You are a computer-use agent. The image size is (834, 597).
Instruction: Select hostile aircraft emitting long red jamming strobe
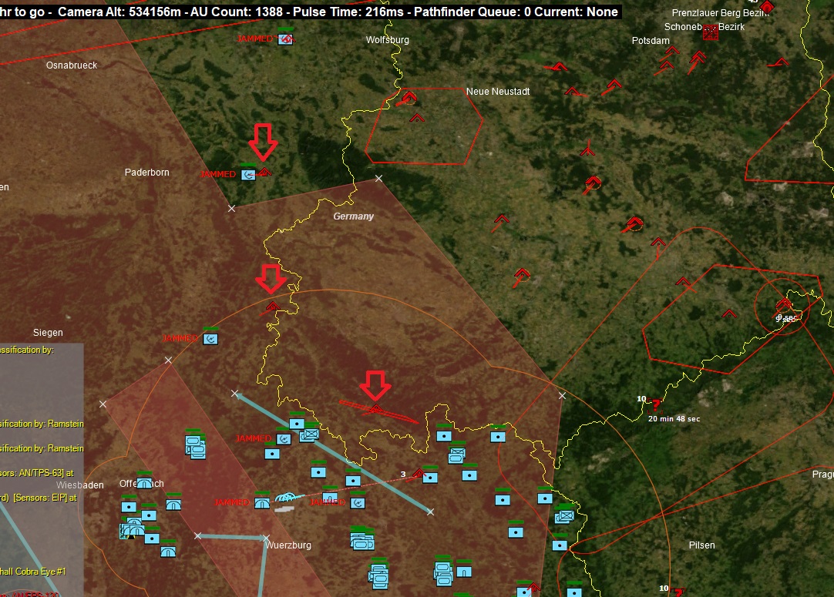376,409
